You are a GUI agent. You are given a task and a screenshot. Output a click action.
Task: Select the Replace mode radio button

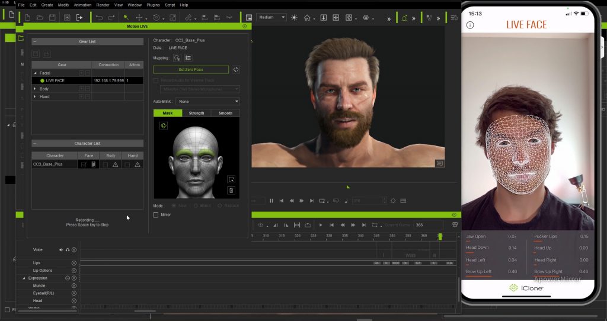[219, 206]
